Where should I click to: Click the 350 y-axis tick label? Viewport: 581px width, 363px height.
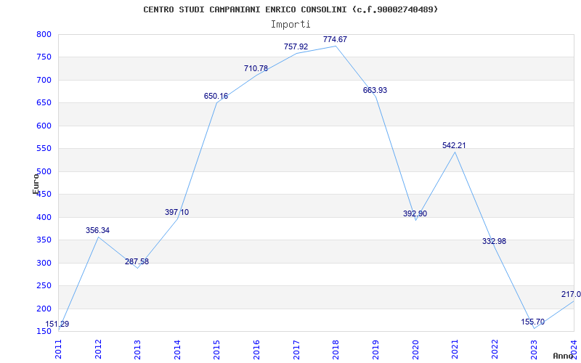pos(44,240)
